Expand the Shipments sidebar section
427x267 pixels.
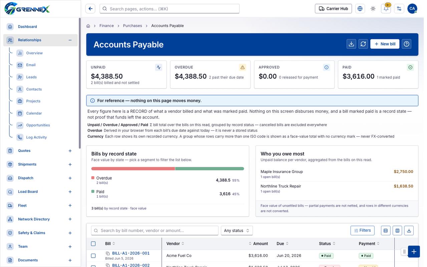(70, 165)
